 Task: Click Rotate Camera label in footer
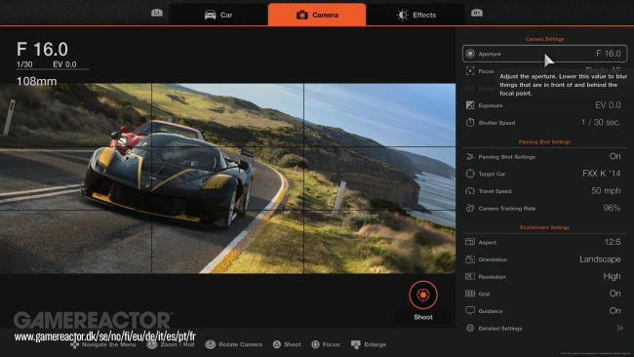click(241, 344)
